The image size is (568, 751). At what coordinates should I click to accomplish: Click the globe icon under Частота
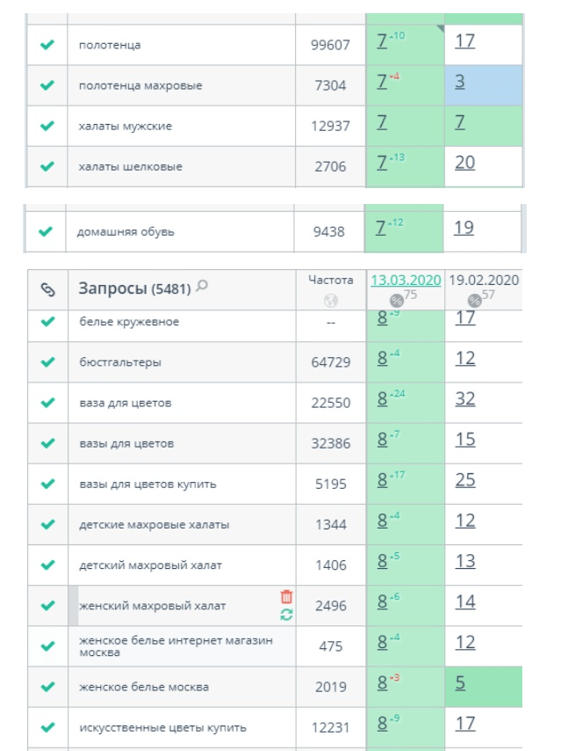[x=330, y=300]
